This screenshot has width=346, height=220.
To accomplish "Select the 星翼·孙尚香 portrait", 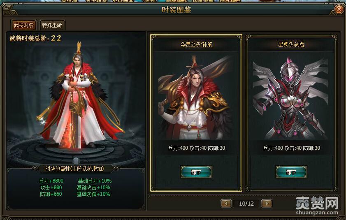I will pos(291,96).
